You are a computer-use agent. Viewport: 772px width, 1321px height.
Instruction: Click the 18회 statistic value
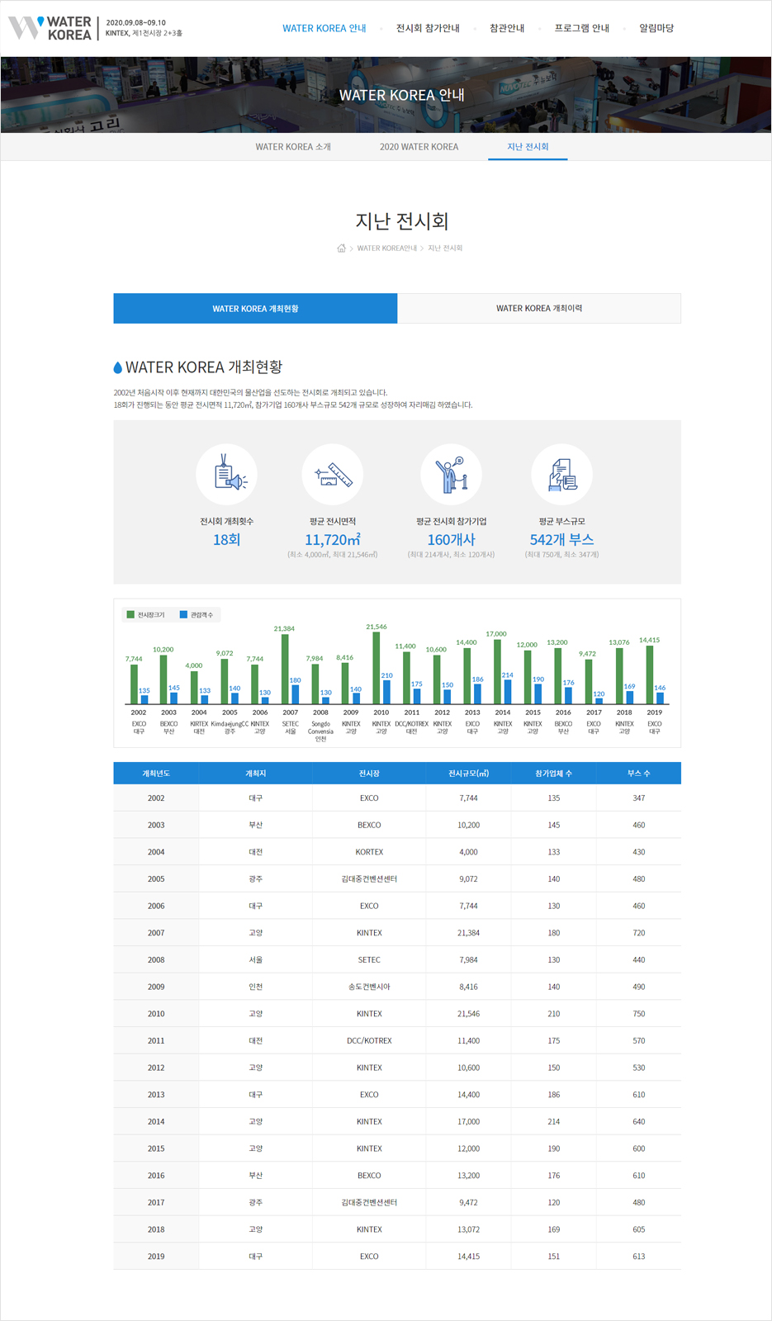pos(227,540)
